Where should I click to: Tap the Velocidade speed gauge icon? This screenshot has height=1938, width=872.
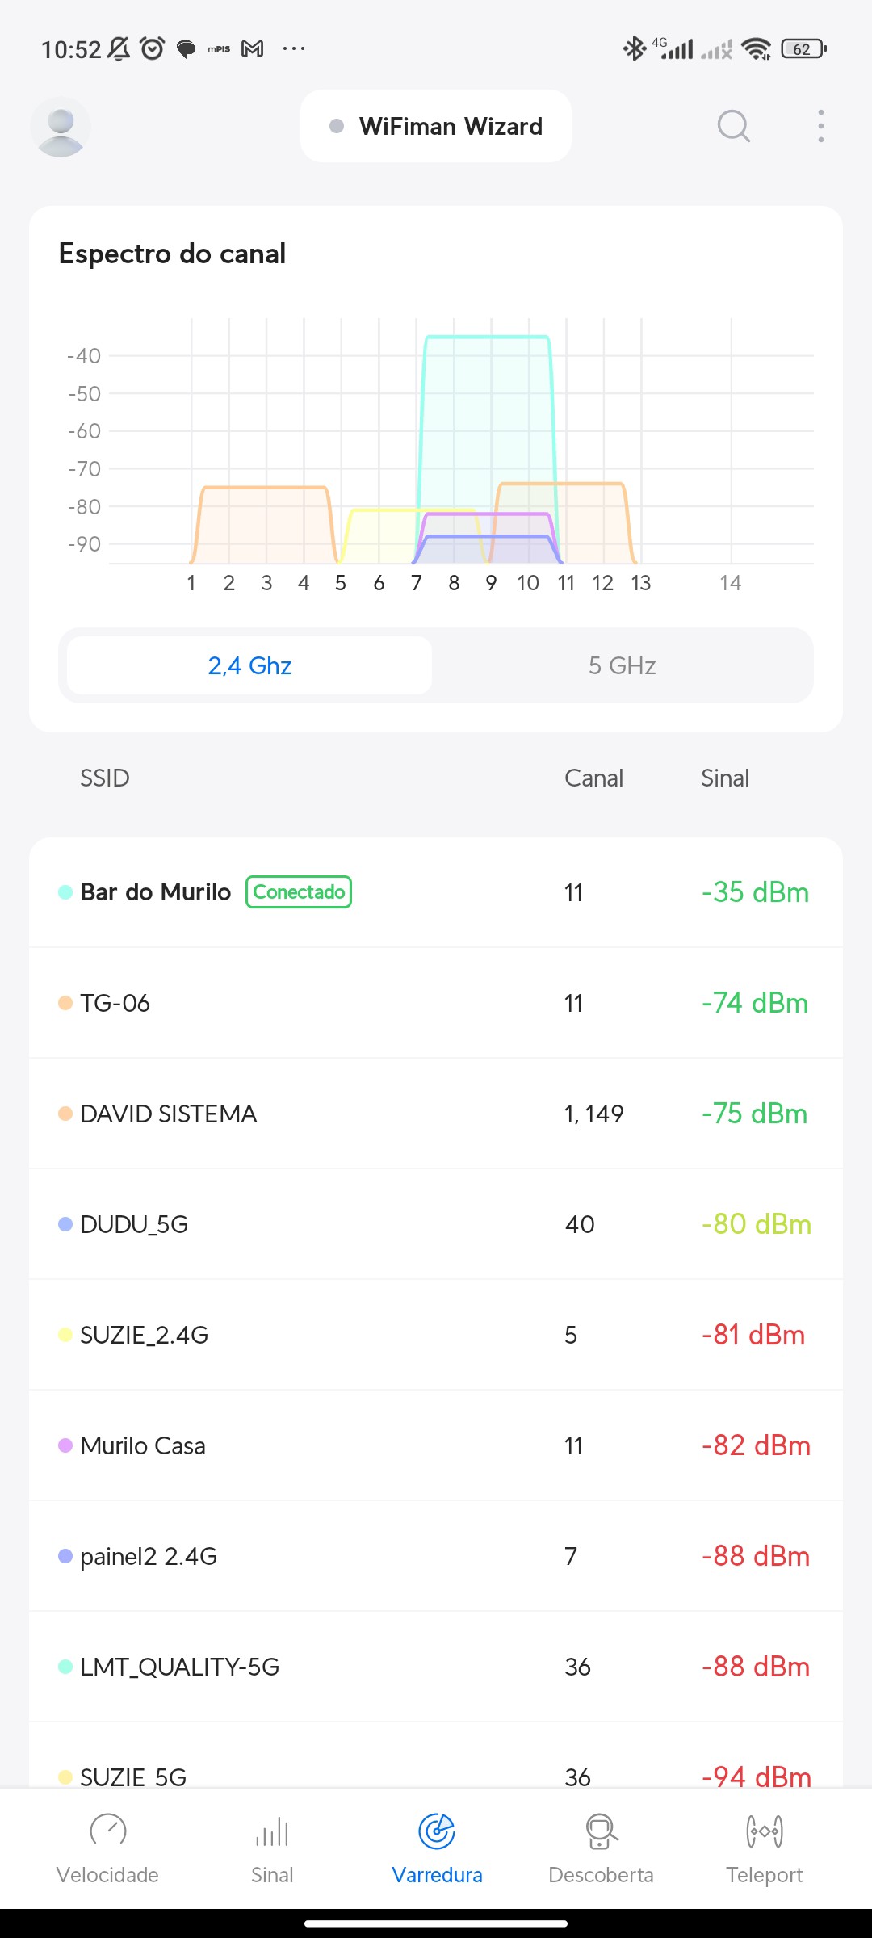click(107, 1831)
